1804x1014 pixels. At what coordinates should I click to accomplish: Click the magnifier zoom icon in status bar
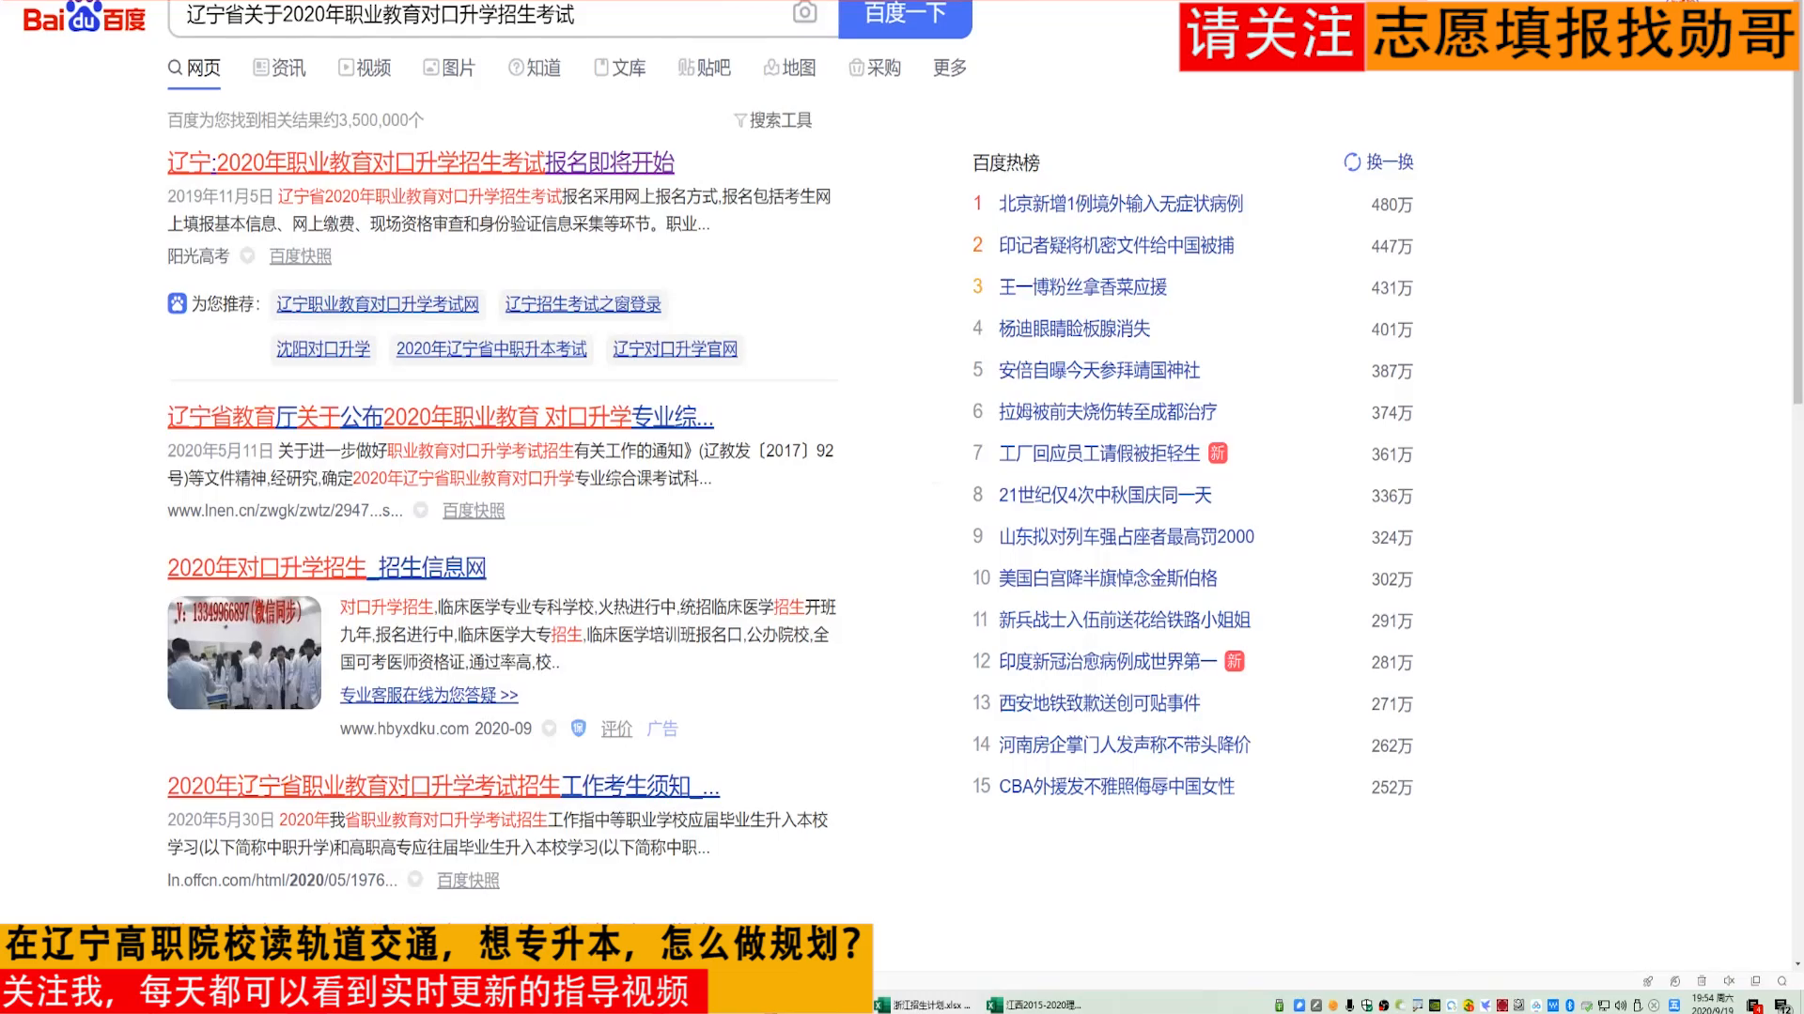[1782, 981]
